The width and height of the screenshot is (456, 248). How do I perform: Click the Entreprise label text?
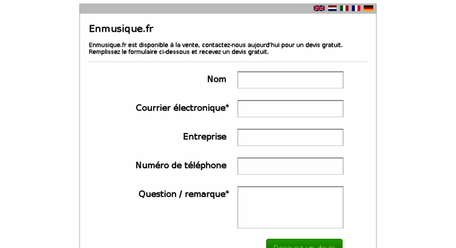205,137
